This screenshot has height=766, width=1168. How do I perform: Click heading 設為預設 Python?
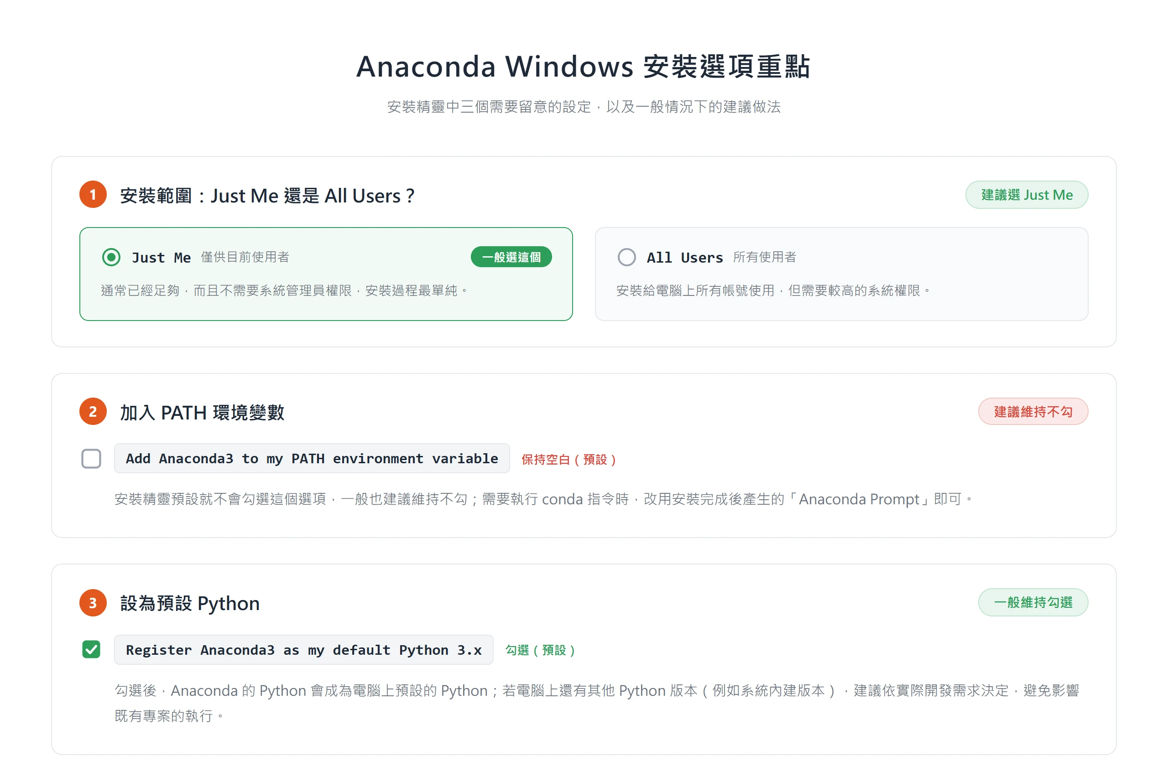coord(189,603)
